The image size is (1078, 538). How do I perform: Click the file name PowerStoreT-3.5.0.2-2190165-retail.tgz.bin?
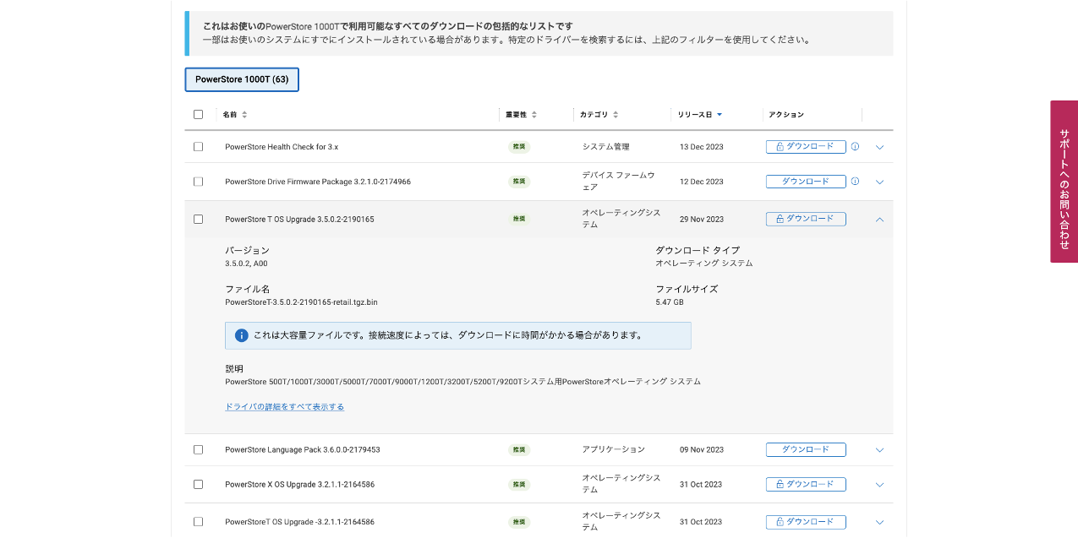[x=301, y=302]
